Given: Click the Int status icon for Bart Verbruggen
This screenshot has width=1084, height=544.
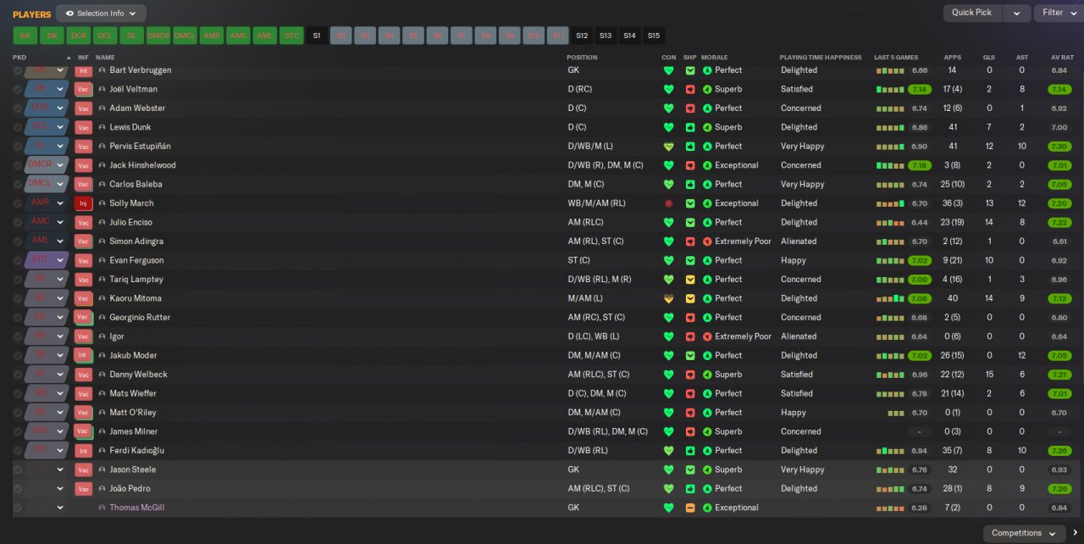Looking at the screenshot, I should point(83,70).
